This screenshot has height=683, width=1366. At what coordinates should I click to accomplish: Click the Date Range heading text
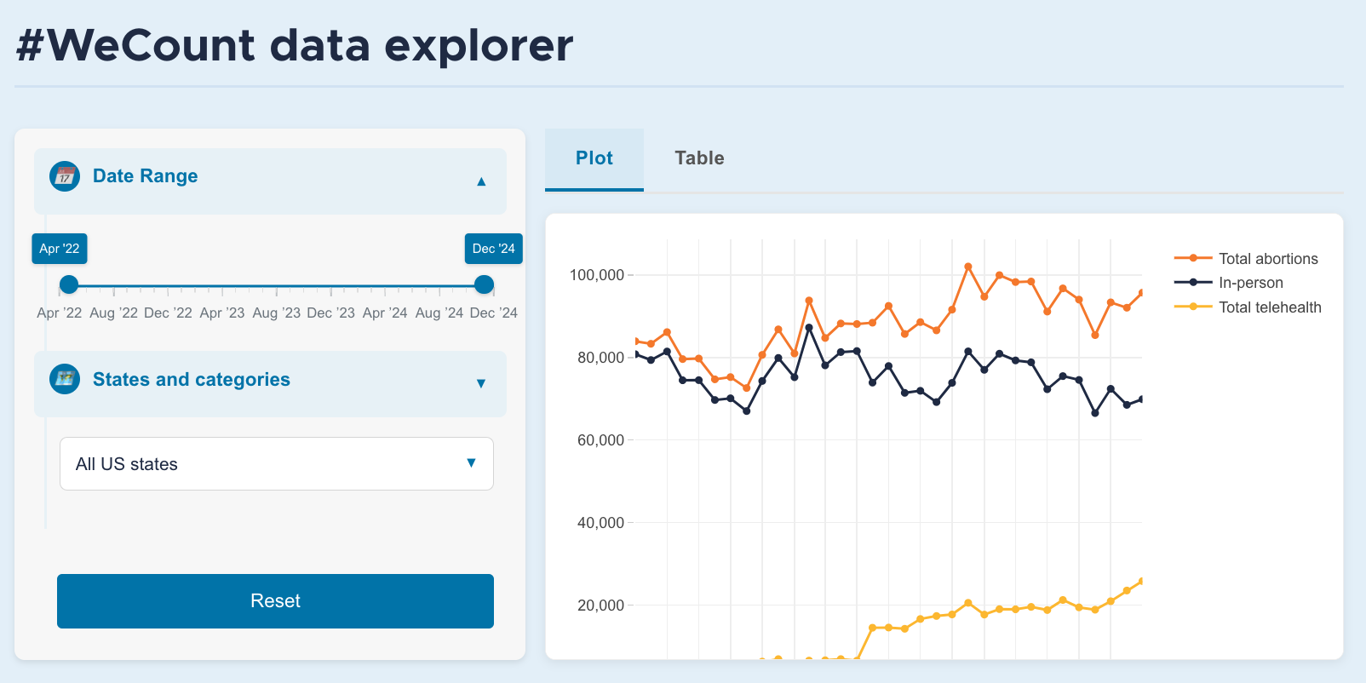(145, 176)
